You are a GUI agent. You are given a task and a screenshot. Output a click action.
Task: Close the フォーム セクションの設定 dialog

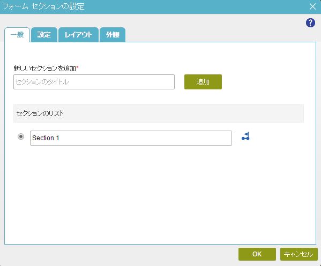coord(312,6)
